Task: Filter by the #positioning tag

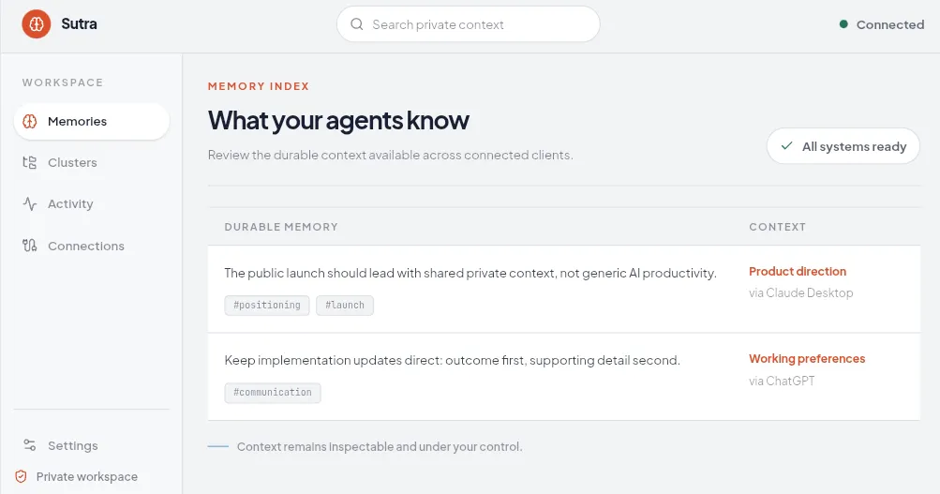Action: [267, 306]
